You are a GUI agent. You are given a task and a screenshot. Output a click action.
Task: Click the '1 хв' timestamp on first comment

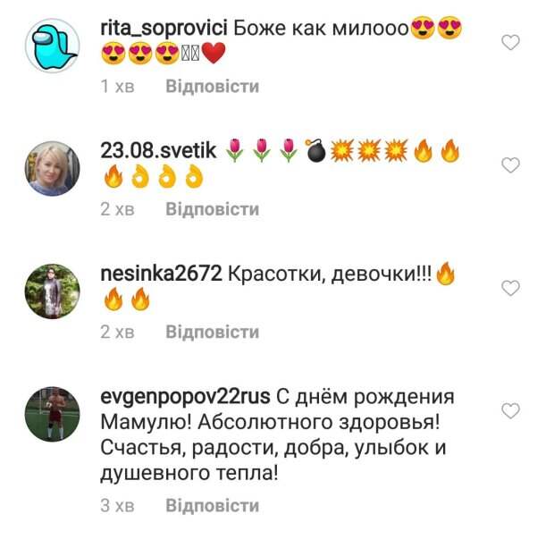pyautogui.click(x=117, y=86)
